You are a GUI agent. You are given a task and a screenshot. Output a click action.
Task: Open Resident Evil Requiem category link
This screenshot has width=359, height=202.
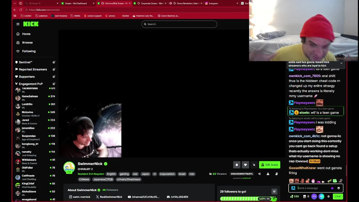pos(91,174)
